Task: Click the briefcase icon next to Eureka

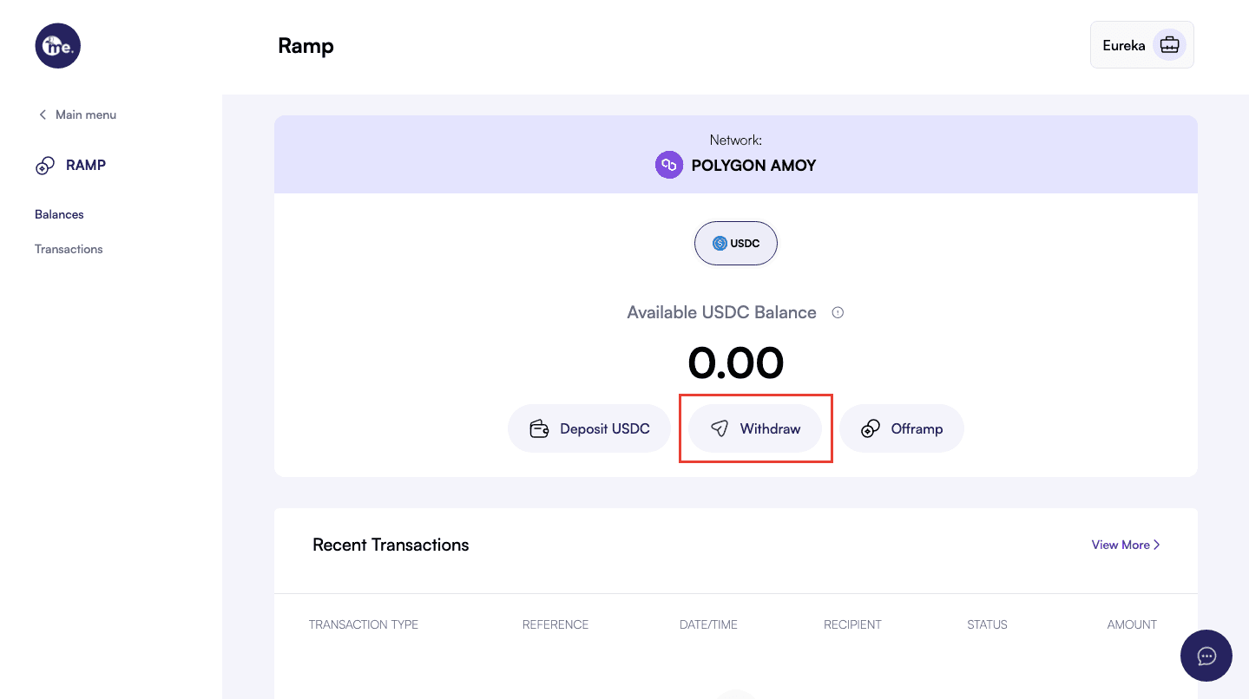Action: [x=1169, y=45]
